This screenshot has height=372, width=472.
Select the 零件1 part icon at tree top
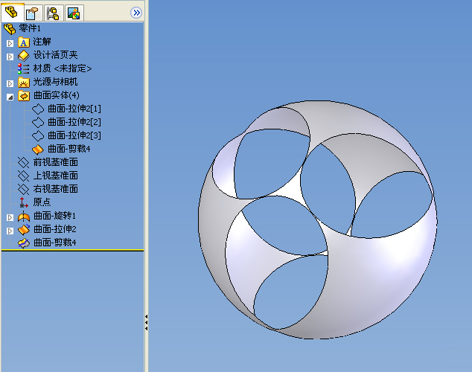point(10,29)
